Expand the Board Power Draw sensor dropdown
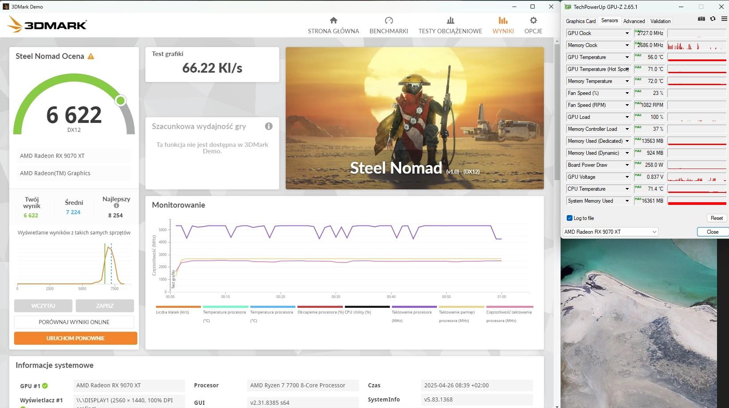729x408 pixels. [x=627, y=165]
